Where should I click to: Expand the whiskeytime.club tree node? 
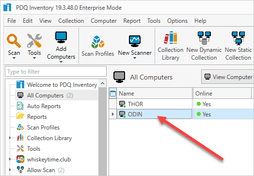10,159
